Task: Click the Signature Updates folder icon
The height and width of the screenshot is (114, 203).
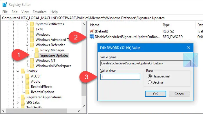Action: coord(37,55)
